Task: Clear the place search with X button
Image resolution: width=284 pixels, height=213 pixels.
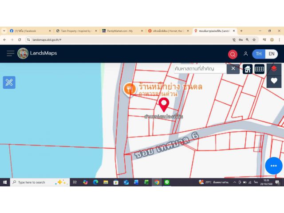Action: click(x=233, y=69)
